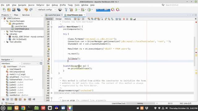Viewport: 198px width, 111px height.
Task: Open the Linux Mint start menu
Action: pyautogui.click(x=3, y=108)
